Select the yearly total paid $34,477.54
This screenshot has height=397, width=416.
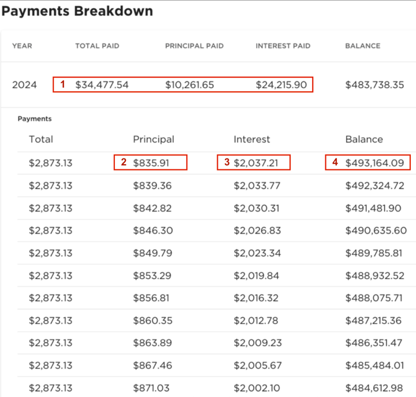click(x=102, y=85)
